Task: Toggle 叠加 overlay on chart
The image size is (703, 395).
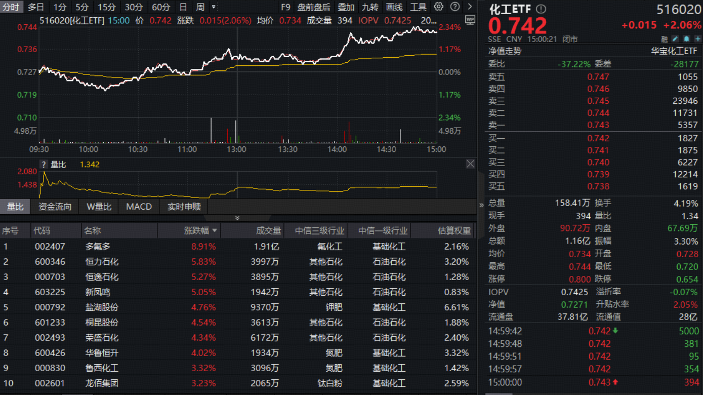Action: coord(346,7)
